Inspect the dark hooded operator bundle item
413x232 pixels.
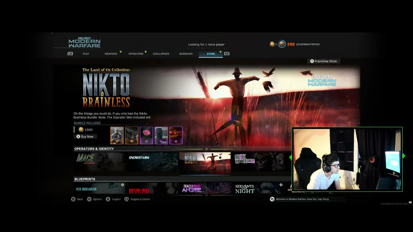tap(161, 135)
